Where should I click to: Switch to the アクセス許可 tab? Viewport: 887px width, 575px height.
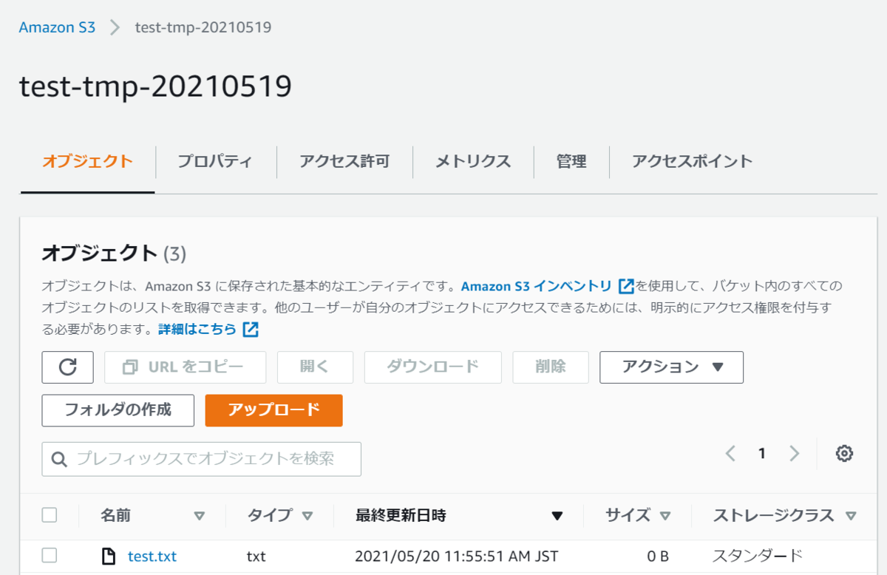pyautogui.click(x=344, y=162)
